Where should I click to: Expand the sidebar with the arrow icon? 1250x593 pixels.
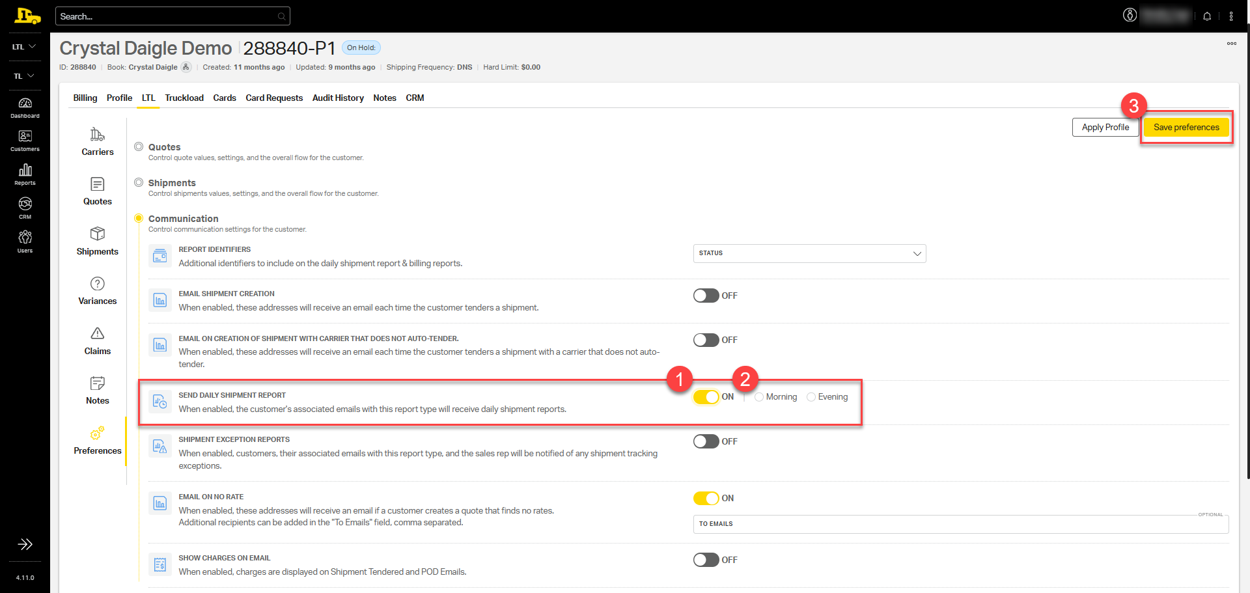(x=25, y=544)
